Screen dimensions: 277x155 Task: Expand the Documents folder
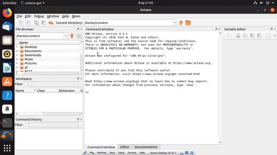point(17,51)
